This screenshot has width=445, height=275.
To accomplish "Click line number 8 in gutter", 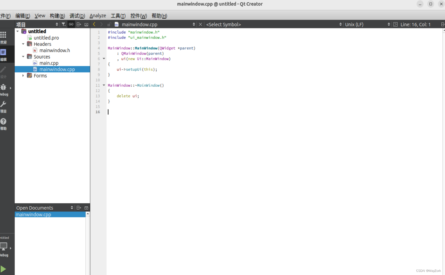I will [99, 69].
